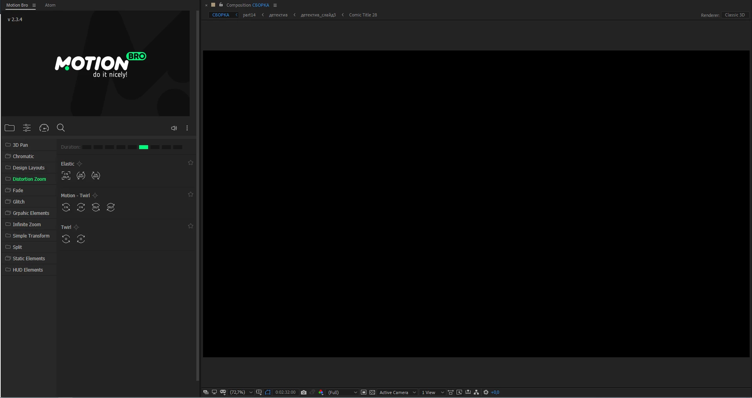The image size is (752, 398).
Task: Go to детектив_слайд3 in the breadcrumb
Action: coord(318,15)
